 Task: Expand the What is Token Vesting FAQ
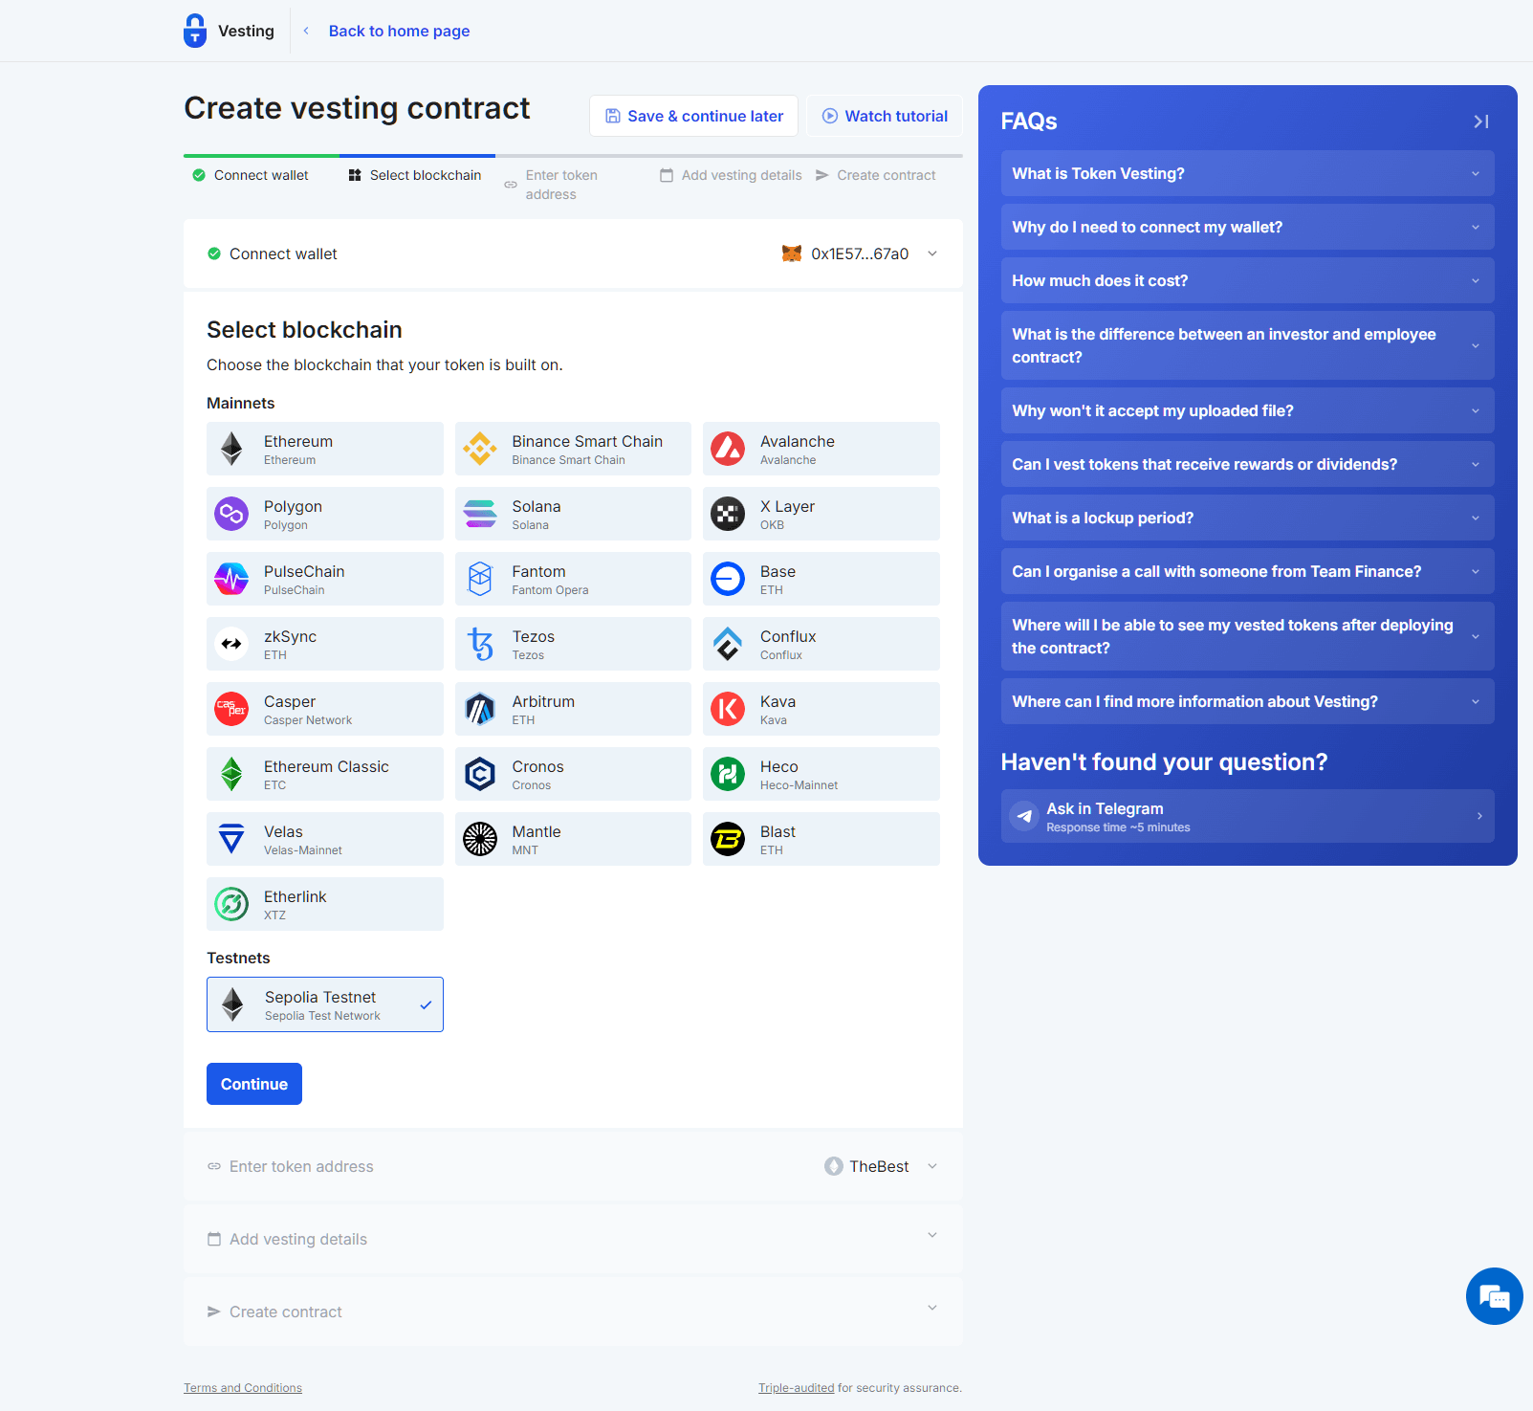[x=1246, y=173]
